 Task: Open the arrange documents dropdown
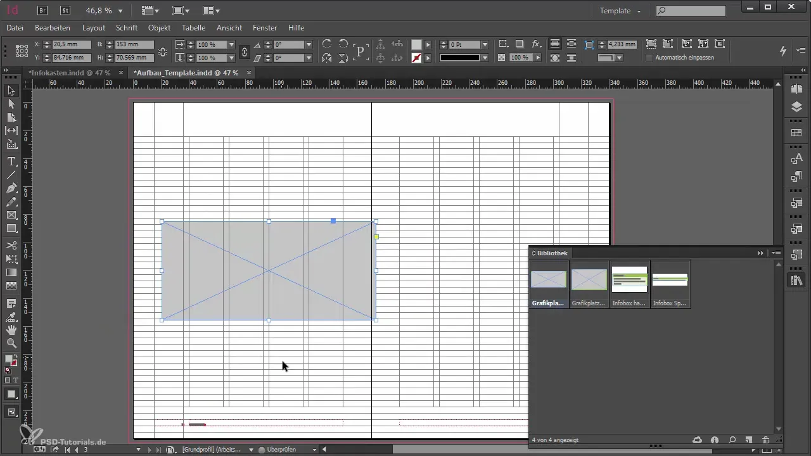click(211, 11)
